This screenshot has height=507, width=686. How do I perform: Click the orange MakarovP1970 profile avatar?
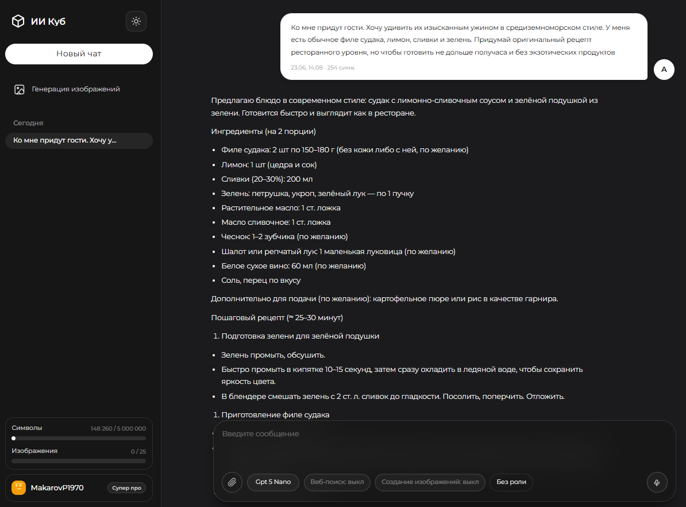19,487
